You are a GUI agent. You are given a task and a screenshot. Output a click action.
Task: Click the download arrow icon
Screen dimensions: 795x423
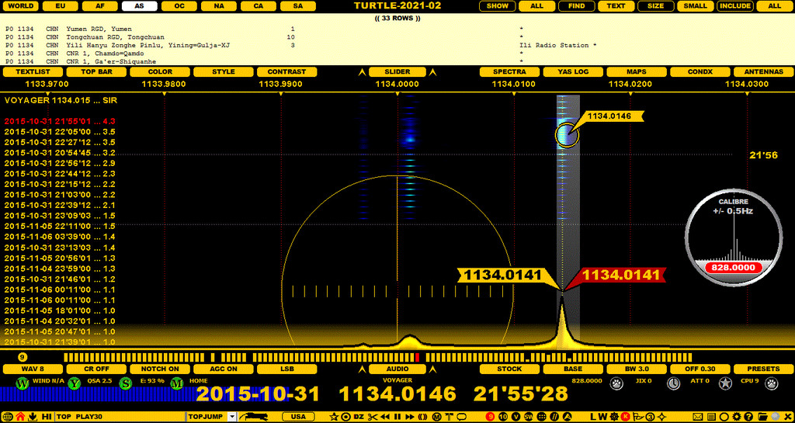33,417
